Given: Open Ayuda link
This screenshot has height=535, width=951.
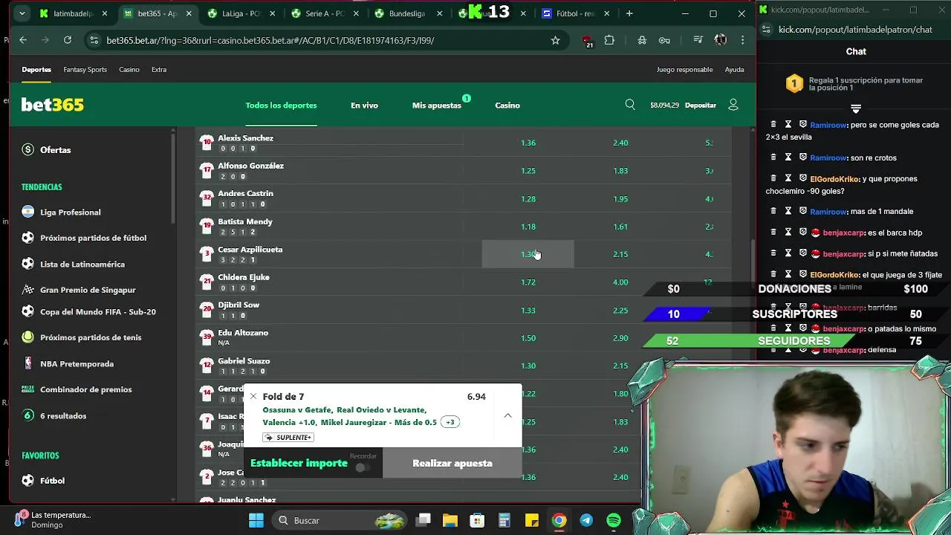Looking at the screenshot, I should point(734,70).
